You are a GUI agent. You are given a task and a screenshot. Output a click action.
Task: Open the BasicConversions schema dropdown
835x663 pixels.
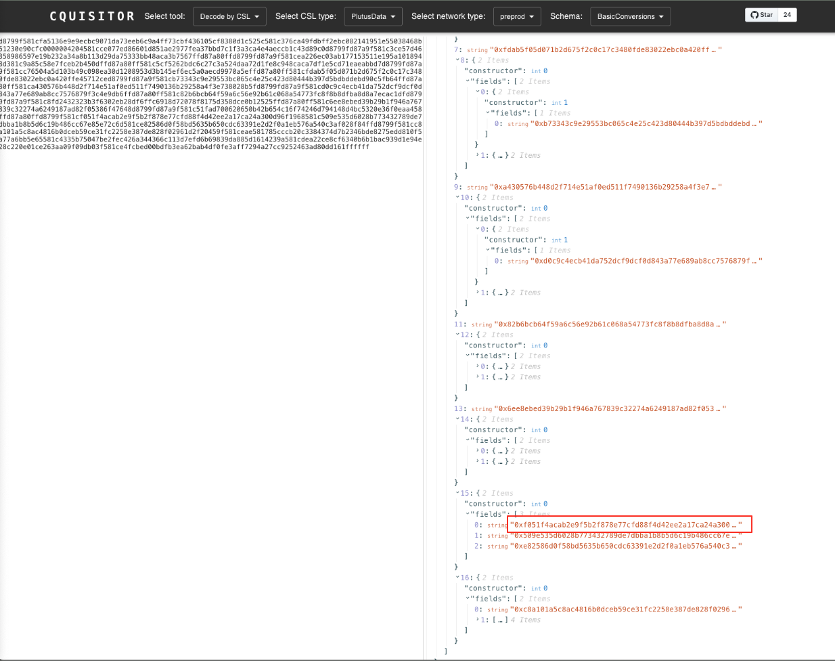click(630, 16)
